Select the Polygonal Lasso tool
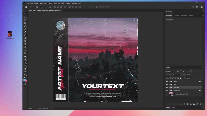207x116 pixels. pyautogui.click(x=25, y=20)
